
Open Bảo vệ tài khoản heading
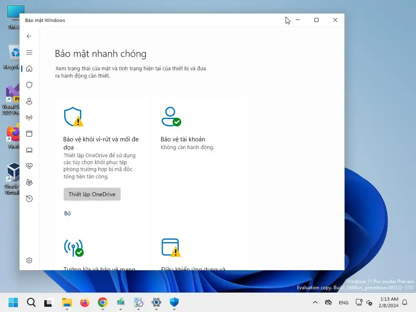click(x=183, y=139)
